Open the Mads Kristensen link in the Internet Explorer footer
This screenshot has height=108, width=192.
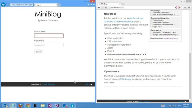point(49,84)
